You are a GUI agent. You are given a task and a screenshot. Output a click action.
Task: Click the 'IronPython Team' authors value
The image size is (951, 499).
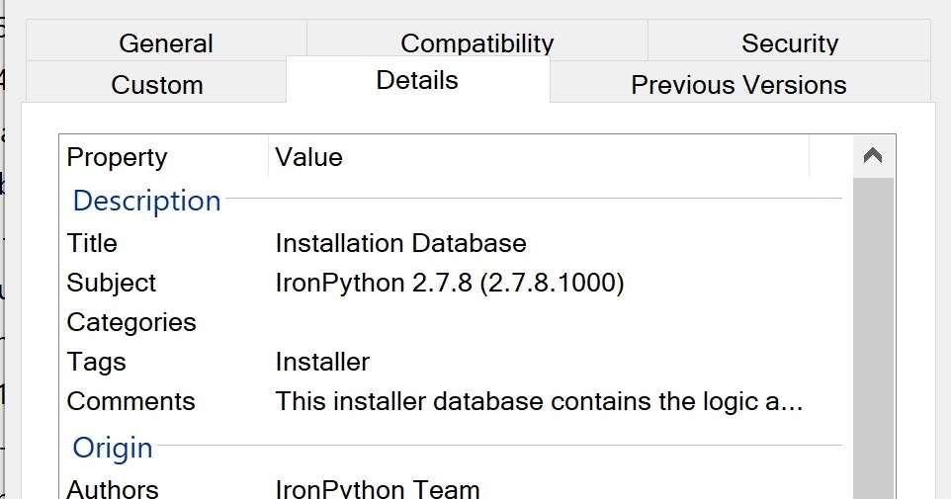(x=378, y=489)
